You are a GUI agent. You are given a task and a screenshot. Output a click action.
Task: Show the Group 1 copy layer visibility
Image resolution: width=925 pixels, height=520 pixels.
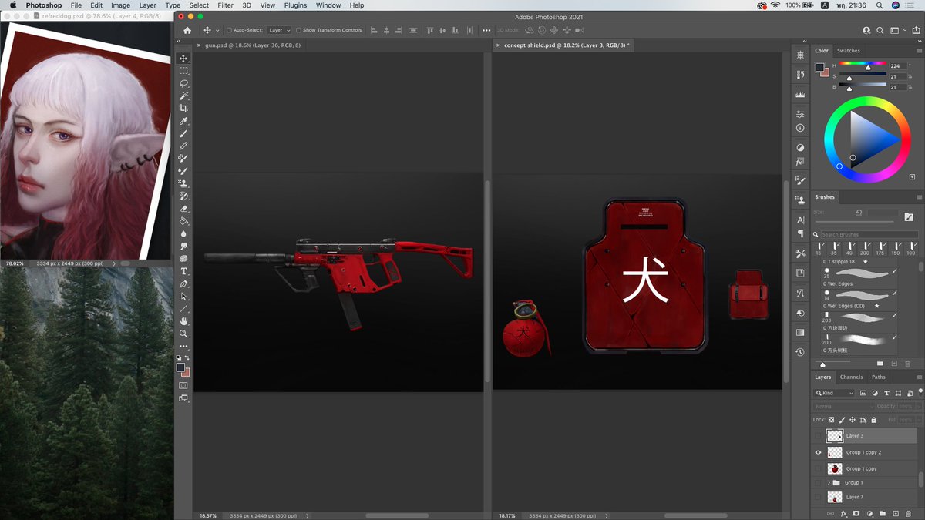(818, 468)
